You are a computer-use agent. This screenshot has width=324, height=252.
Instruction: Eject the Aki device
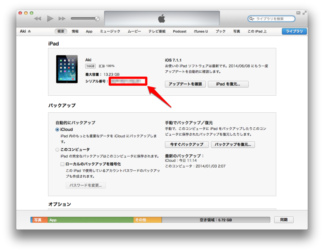tap(29, 31)
